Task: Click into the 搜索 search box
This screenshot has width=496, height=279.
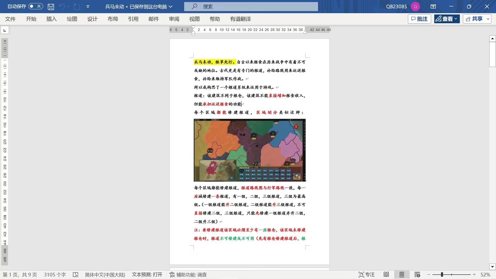Action: [x=251, y=7]
